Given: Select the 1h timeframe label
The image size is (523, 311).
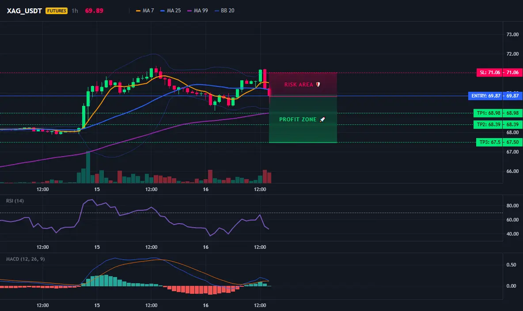Looking at the screenshot, I should pos(75,11).
